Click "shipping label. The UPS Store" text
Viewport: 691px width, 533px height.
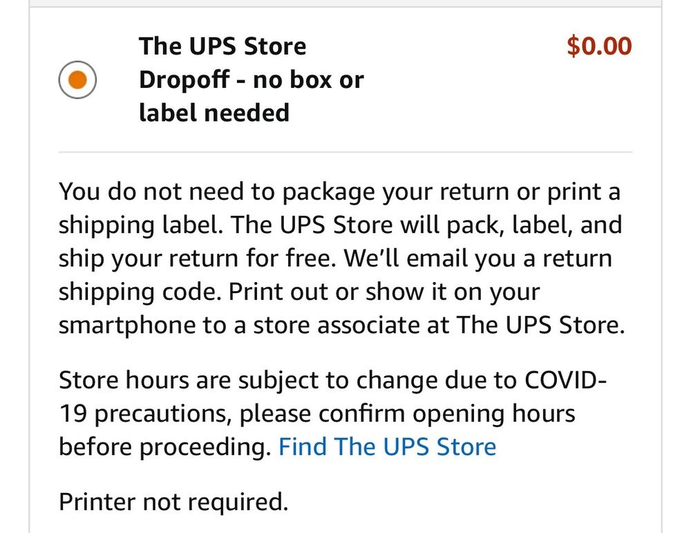coord(235,225)
